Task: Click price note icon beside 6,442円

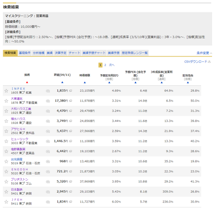Action: click(71, 151)
